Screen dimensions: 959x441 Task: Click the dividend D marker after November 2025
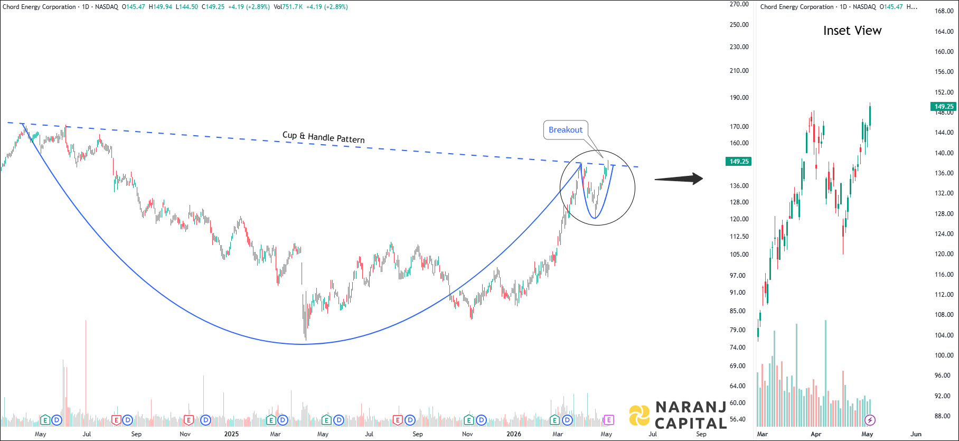pos(481,420)
